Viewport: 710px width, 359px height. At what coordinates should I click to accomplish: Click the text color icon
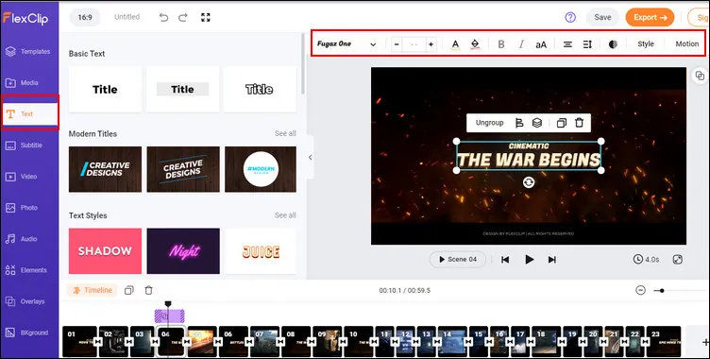[x=455, y=44]
